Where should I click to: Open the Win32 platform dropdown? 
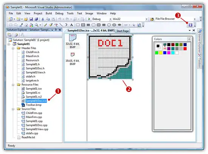(x=146, y=19)
